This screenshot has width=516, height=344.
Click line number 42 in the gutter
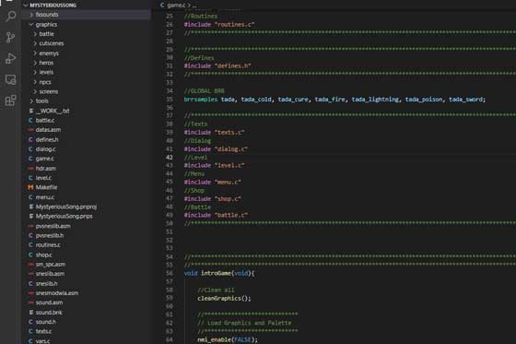tap(170, 157)
